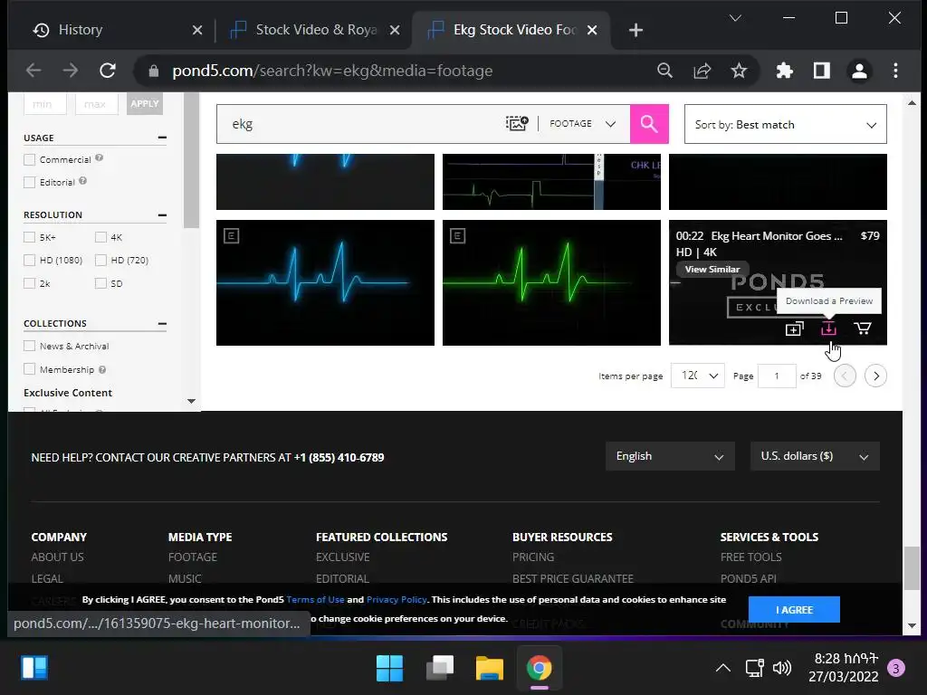Image resolution: width=927 pixels, height=695 pixels.
Task: Open File Explorer from taskbar
Action: click(490, 669)
